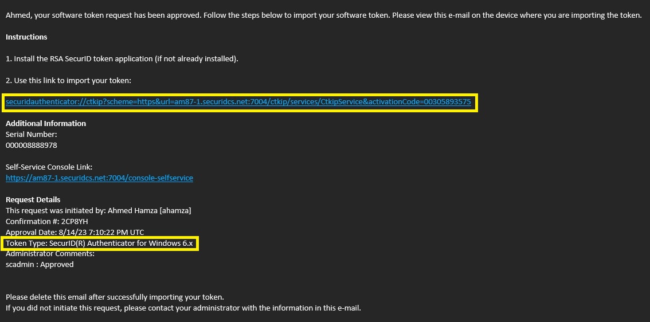Click the "Request Details" heading

(33, 199)
